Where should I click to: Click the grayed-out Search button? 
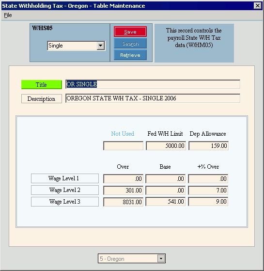tap(130, 44)
